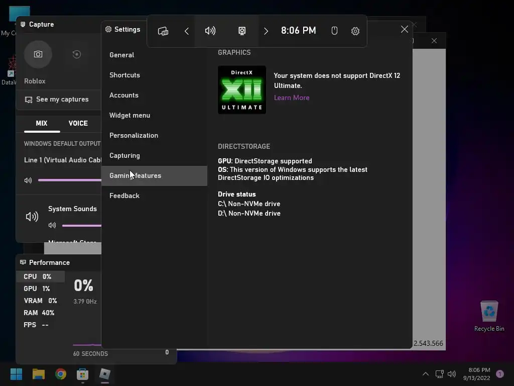The width and height of the screenshot is (514, 386).
Task: Select the VRAM performance metric
Action: [41, 301]
